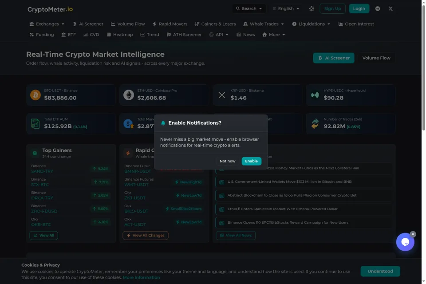Open AI Screener in navigation bar

pos(88,24)
